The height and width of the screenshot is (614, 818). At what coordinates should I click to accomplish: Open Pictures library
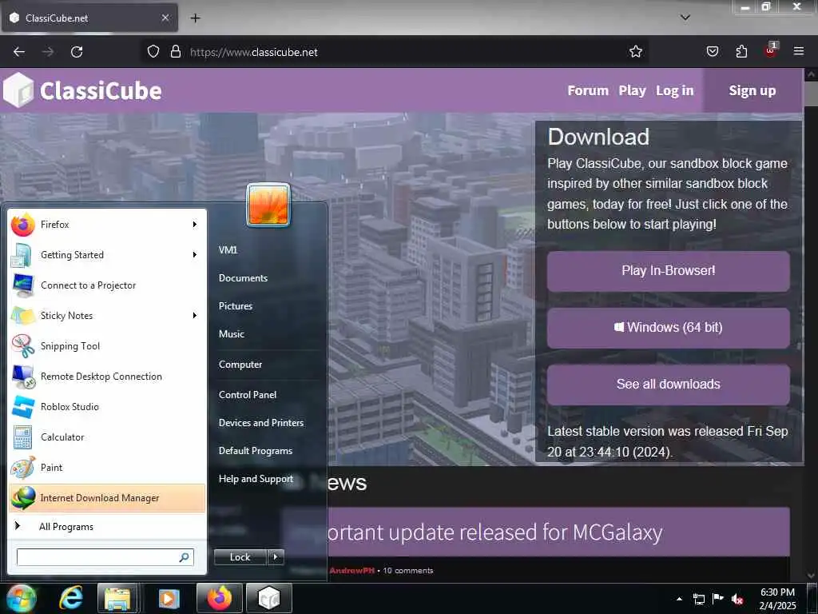[236, 306]
